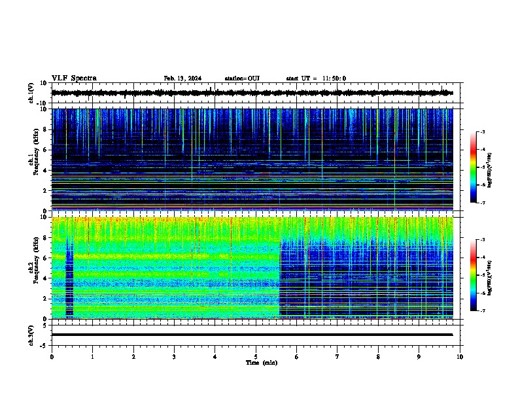Click the "ch.3(V)" axis label
This screenshot has height=400, width=518.
coord(31,335)
